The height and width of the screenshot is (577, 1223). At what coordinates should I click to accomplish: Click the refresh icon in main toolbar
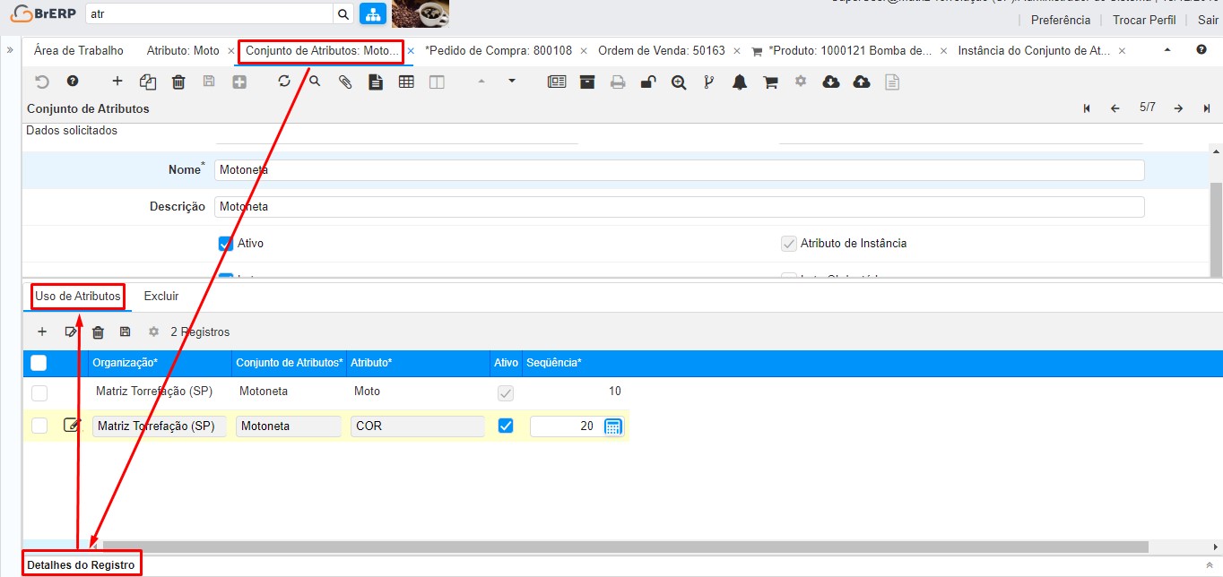click(284, 82)
